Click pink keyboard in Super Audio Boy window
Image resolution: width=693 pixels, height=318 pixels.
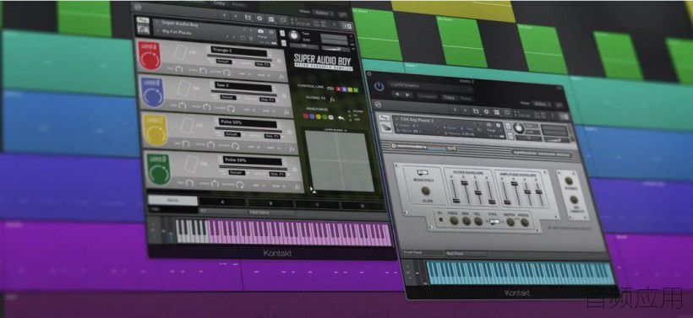[299, 233]
